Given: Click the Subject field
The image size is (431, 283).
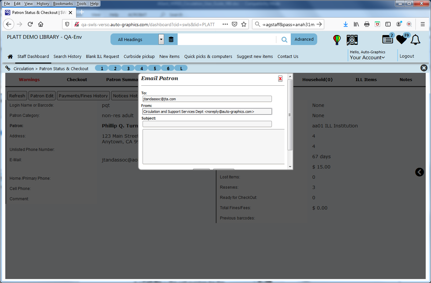Looking at the screenshot, I should click(207, 124).
